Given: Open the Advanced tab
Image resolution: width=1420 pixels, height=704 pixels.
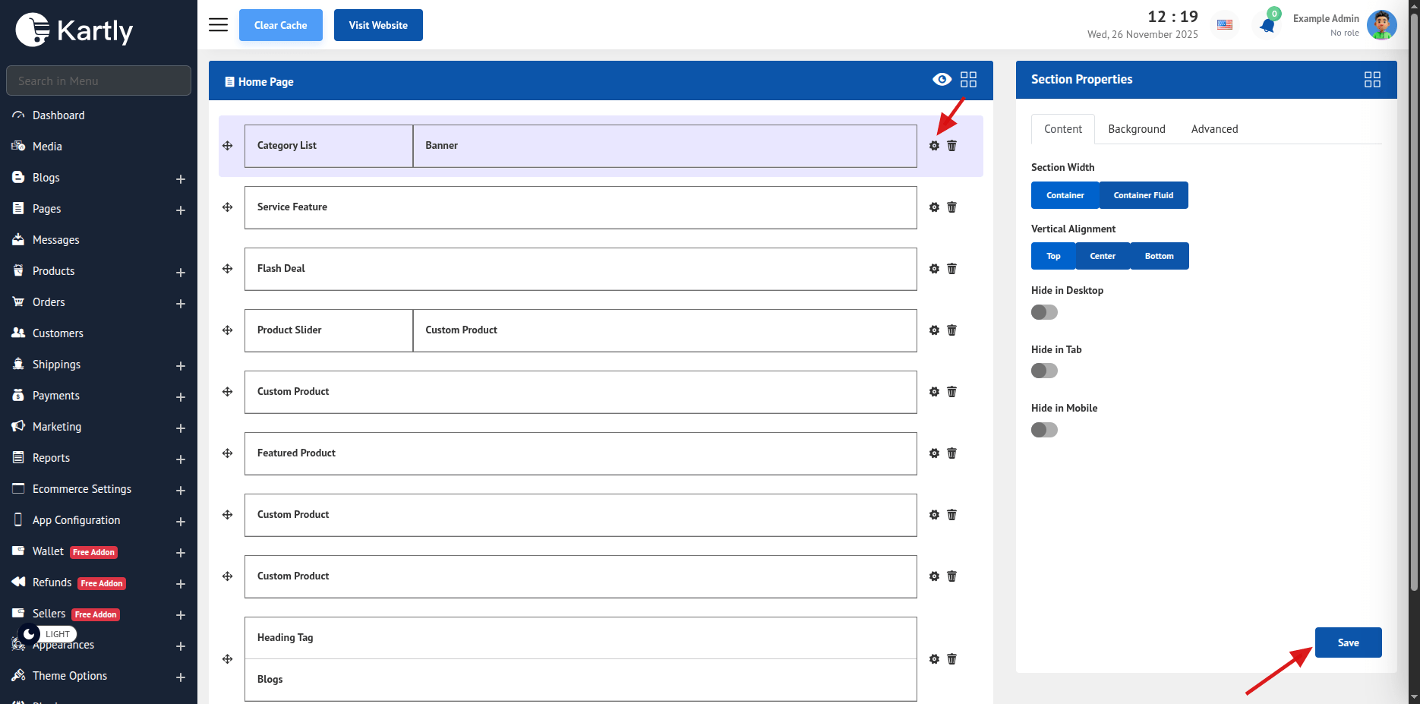Looking at the screenshot, I should (x=1214, y=129).
